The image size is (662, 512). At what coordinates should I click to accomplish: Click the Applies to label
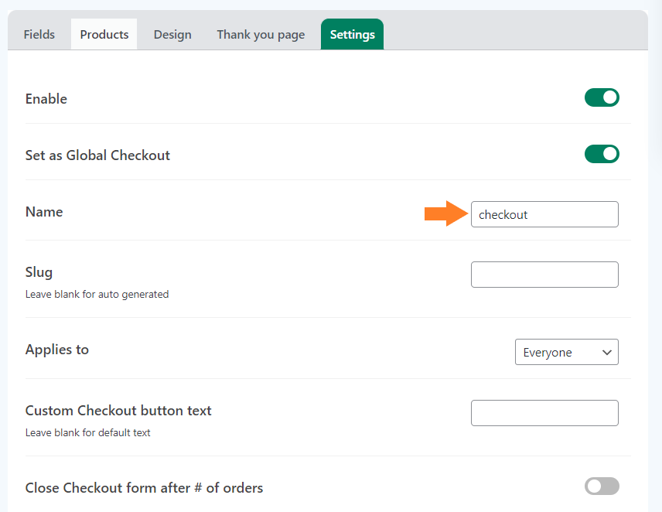[57, 350]
